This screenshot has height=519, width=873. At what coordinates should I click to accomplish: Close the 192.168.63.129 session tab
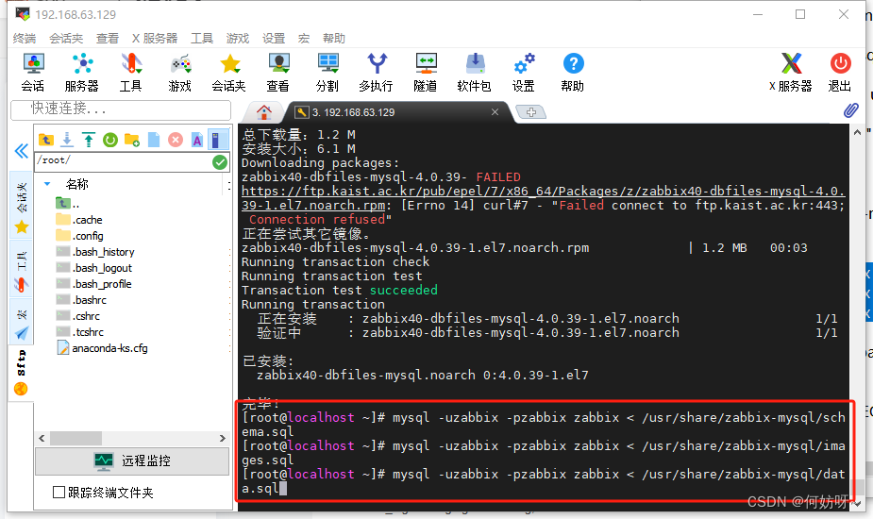click(x=495, y=112)
